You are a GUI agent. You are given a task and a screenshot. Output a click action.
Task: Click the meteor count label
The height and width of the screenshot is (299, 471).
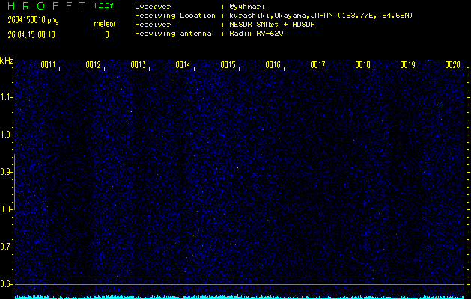pyautogui.click(x=105, y=24)
